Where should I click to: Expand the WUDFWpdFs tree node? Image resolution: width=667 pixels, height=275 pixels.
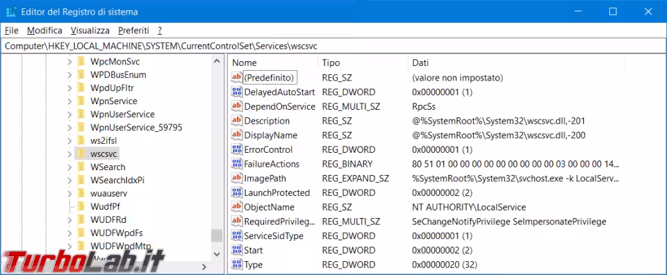tap(69, 233)
